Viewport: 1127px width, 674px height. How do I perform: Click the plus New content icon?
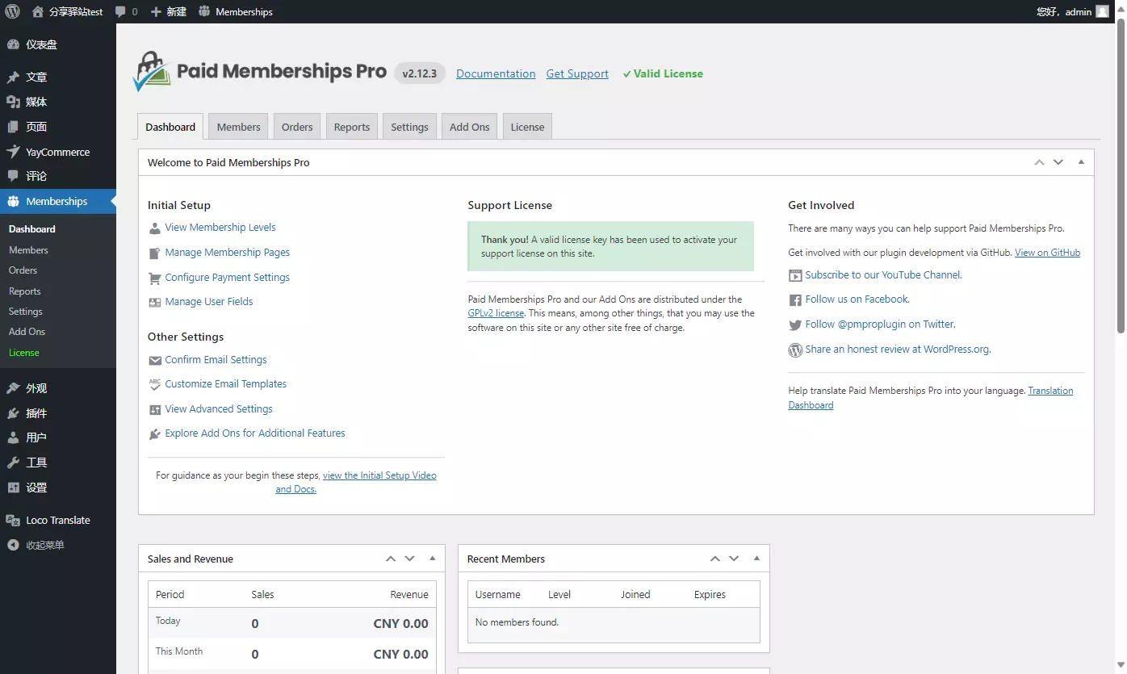tap(156, 12)
